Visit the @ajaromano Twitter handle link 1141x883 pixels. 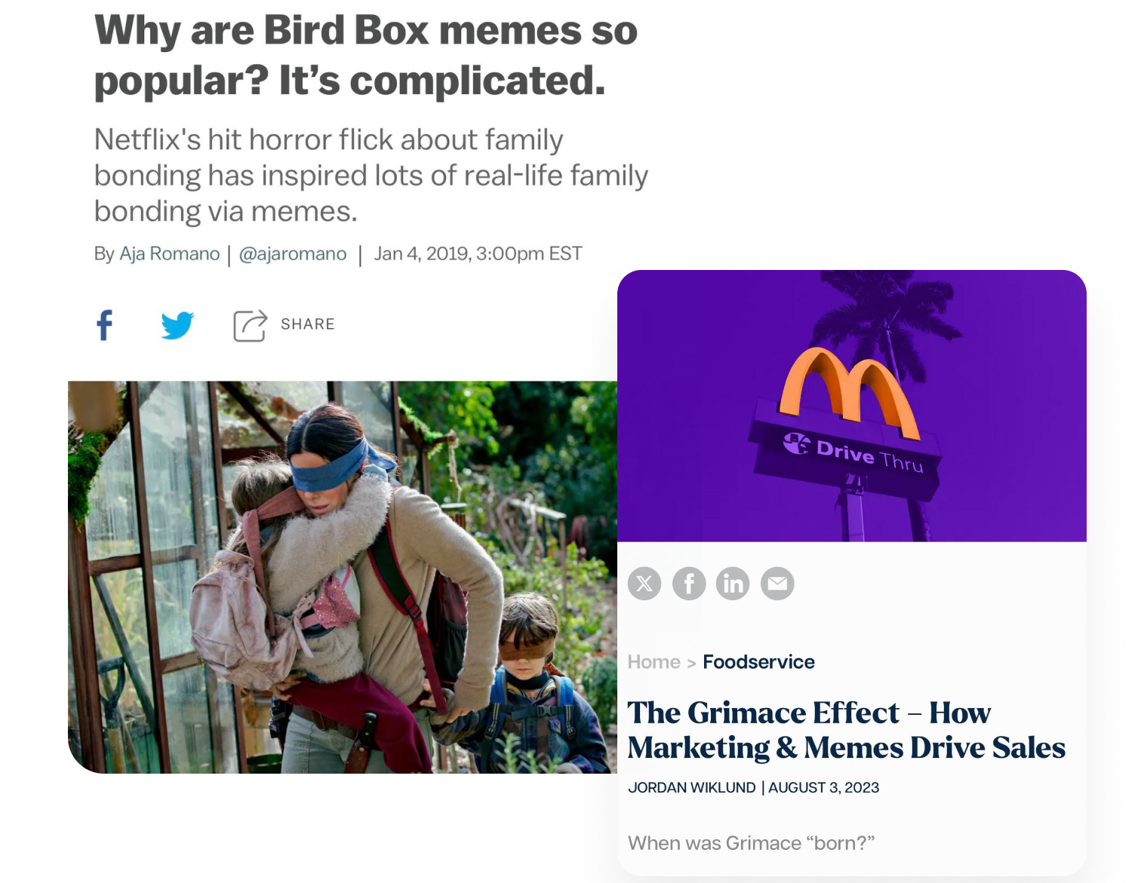click(x=293, y=254)
